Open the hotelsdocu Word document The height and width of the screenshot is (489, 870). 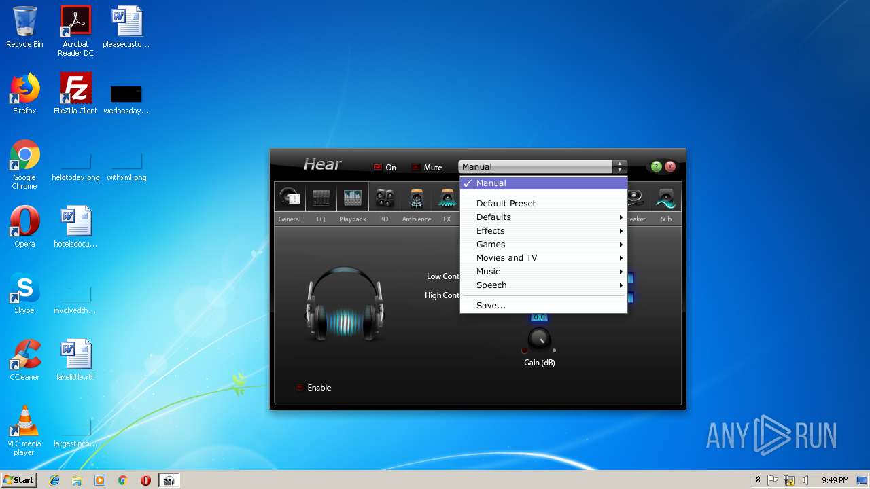[75, 227]
